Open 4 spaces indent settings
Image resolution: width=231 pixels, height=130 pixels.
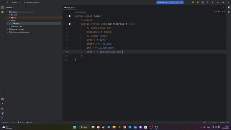coord(222,122)
